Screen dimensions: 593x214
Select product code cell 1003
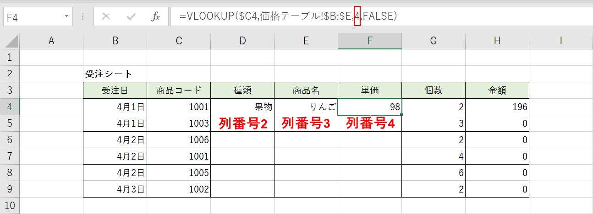pyautogui.click(x=179, y=123)
